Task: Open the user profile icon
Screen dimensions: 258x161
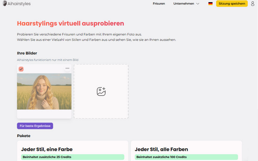Action: (x=253, y=4)
